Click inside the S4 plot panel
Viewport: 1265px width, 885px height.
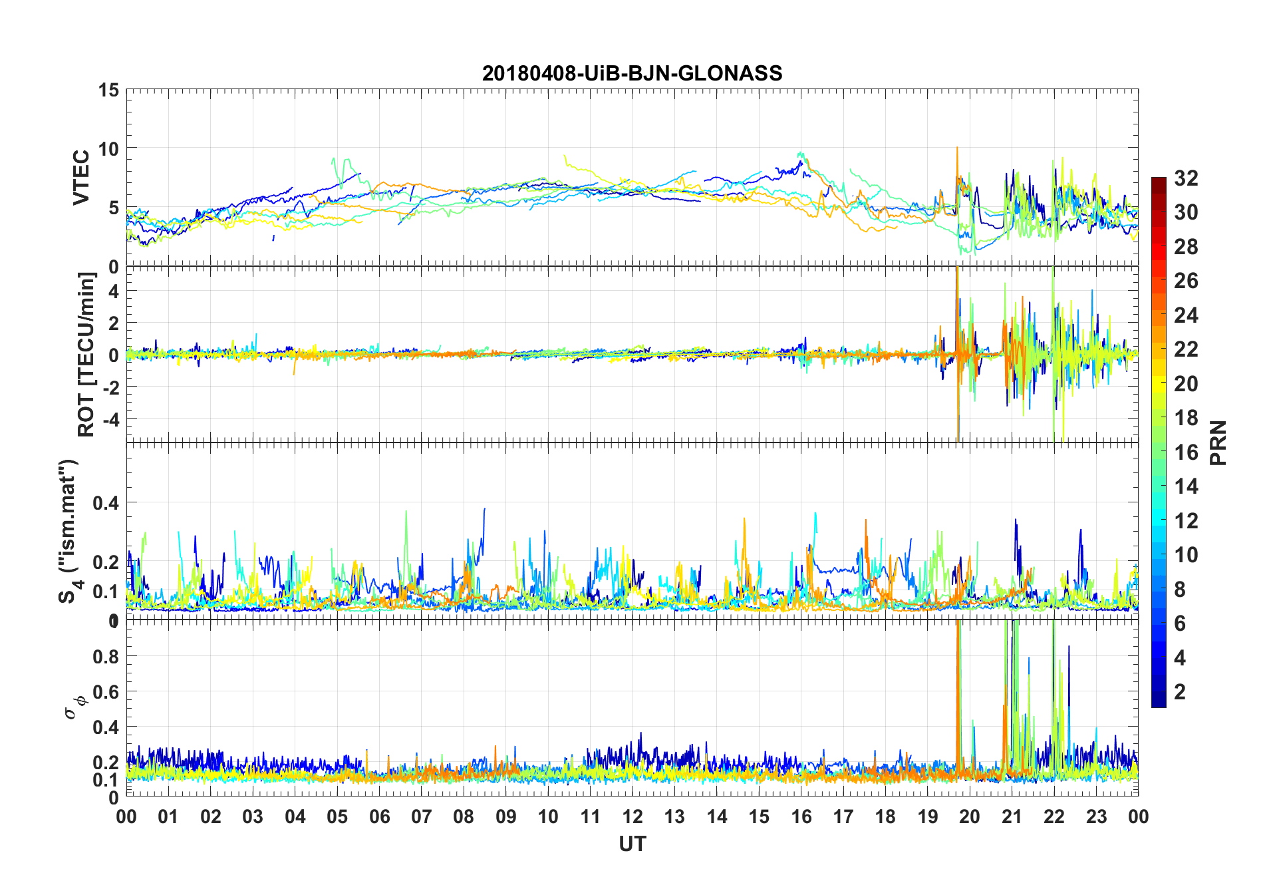632,531
